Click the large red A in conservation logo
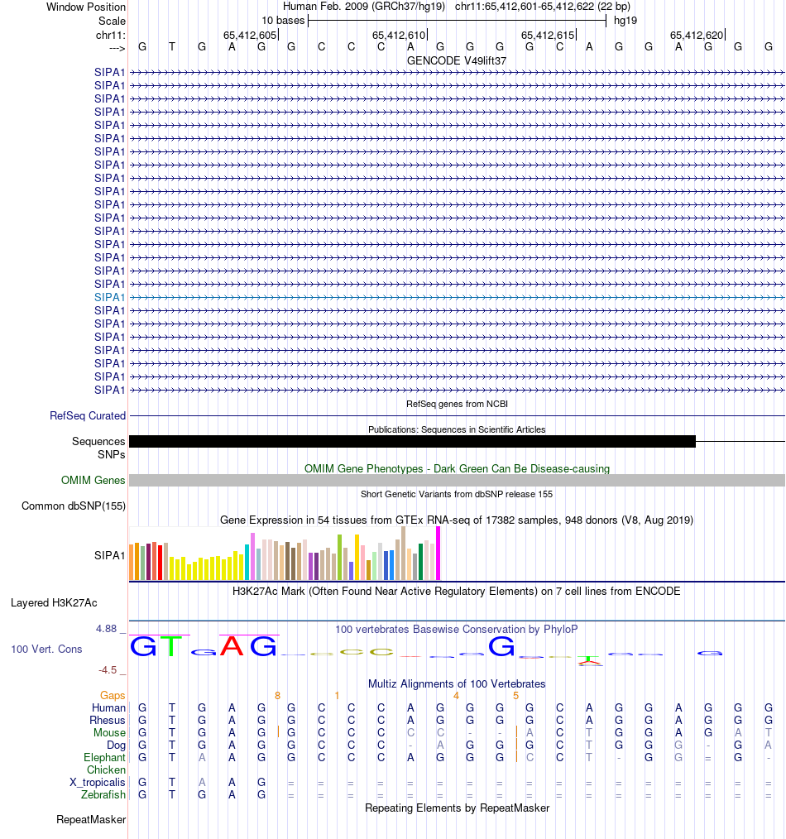This screenshot has height=839, width=786. [232, 646]
